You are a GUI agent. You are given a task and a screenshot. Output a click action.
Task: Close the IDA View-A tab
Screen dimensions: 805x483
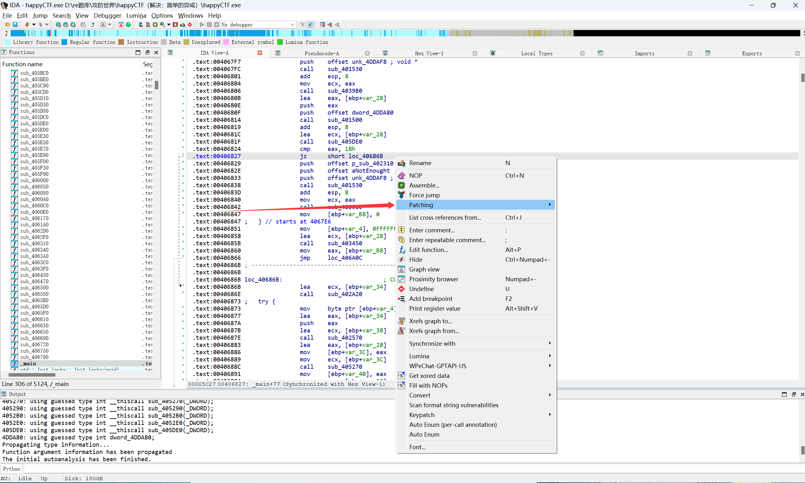(x=260, y=53)
